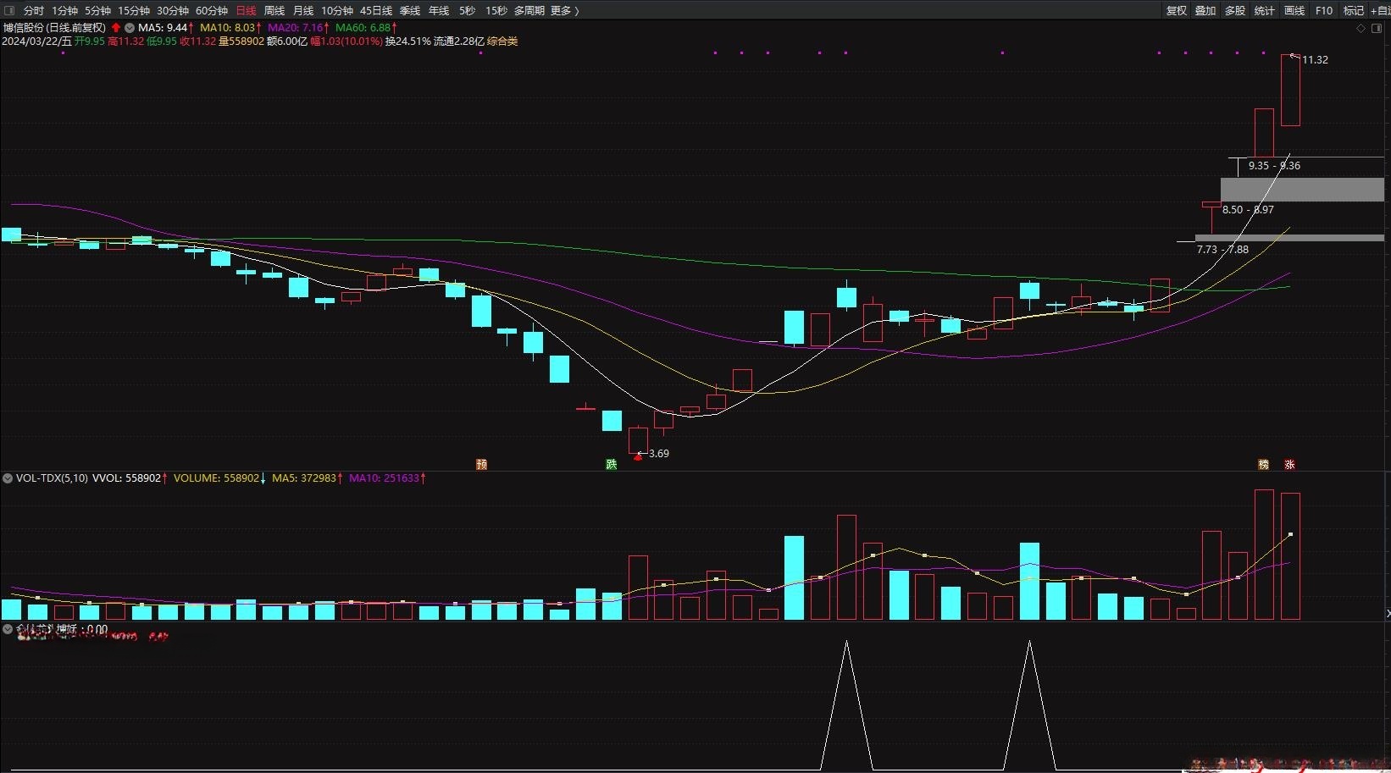Click the panel layout icon before 分时
The width and height of the screenshot is (1391, 773).
10,10
